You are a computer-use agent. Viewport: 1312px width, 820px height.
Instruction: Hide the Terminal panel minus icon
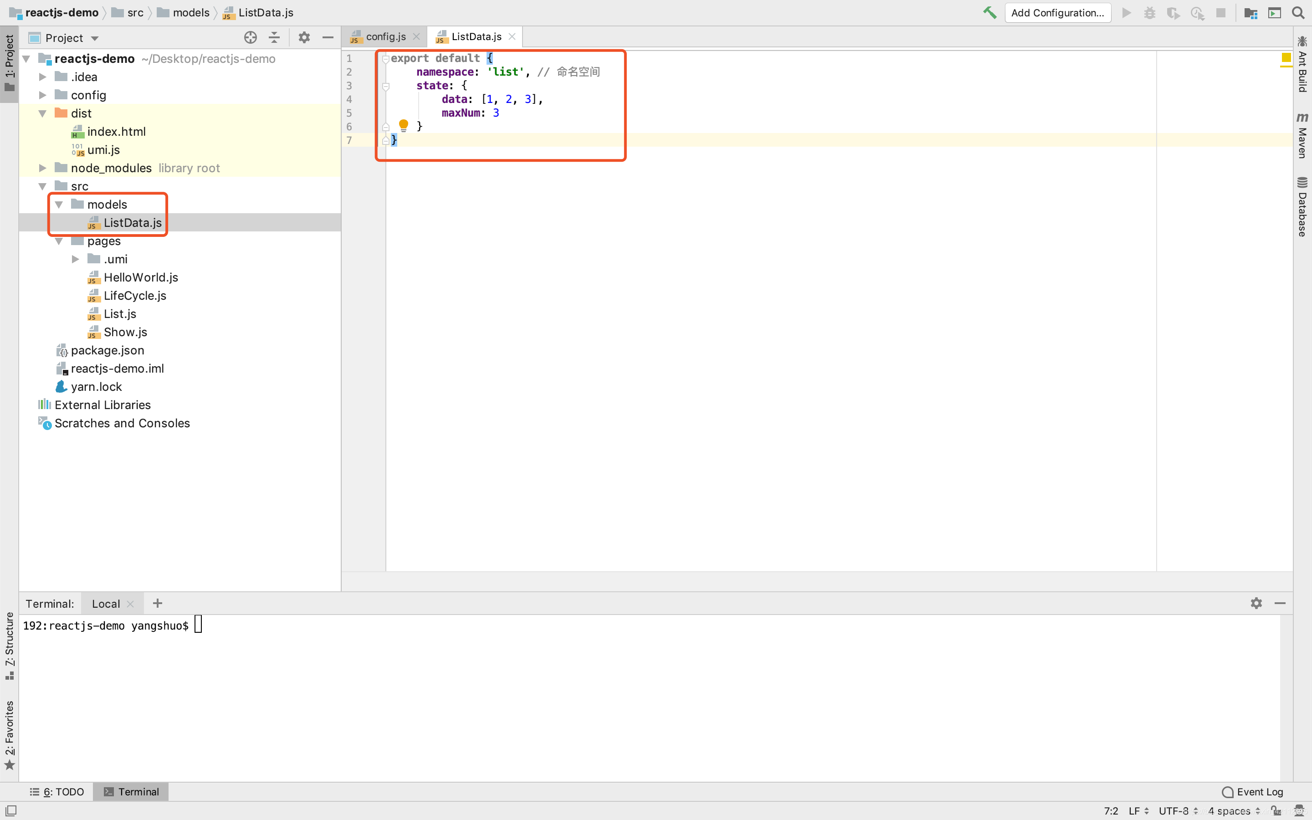click(x=1280, y=603)
